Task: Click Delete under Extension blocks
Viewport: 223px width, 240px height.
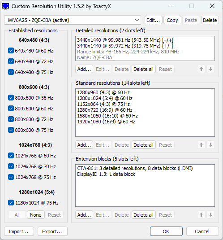Action: pyautogui.click(x=122, y=215)
